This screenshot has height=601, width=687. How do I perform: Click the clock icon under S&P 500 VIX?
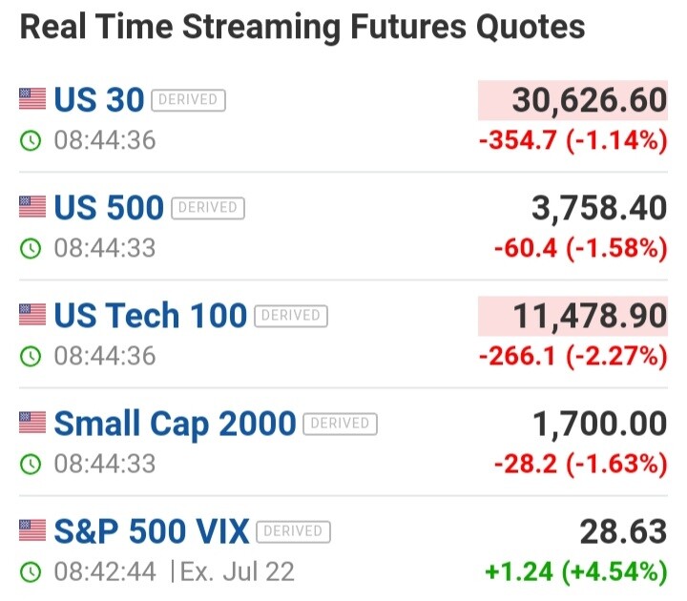pos(31,572)
